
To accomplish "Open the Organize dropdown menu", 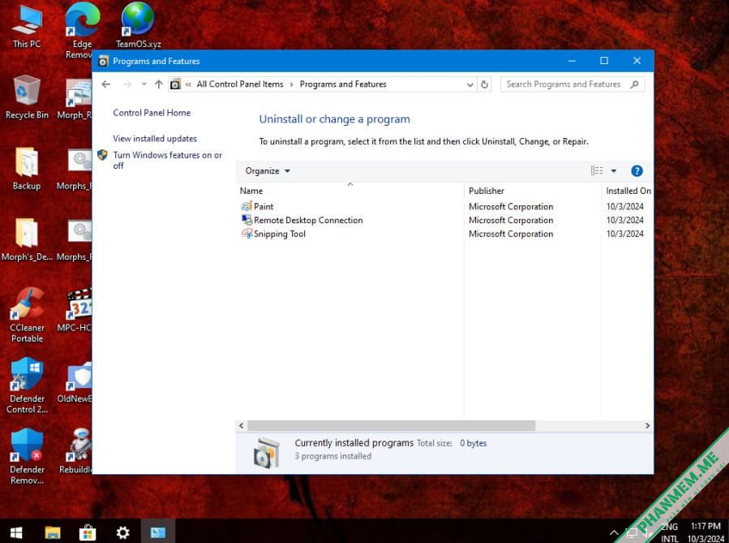I will pos(268,171).
